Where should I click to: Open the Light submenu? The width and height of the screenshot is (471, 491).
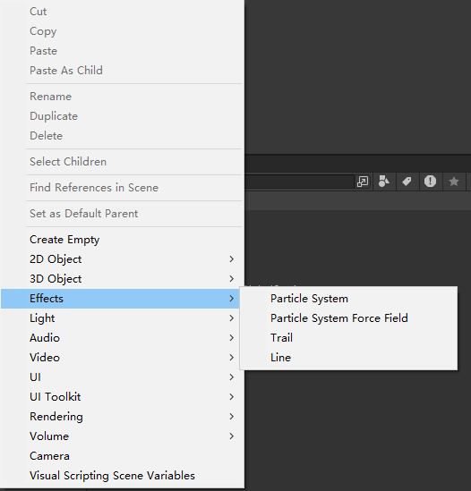(123, 318)
